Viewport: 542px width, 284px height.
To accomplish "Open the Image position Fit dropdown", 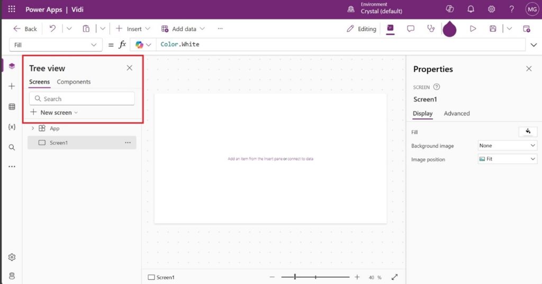I will [x=507, y=159].
